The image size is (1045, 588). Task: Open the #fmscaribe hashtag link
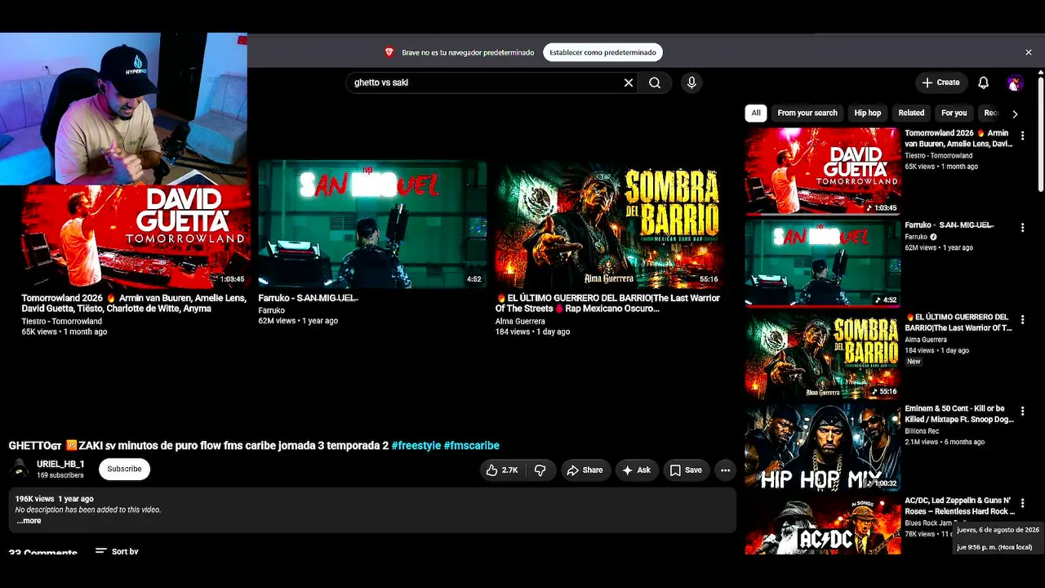[x=471, y=446]
